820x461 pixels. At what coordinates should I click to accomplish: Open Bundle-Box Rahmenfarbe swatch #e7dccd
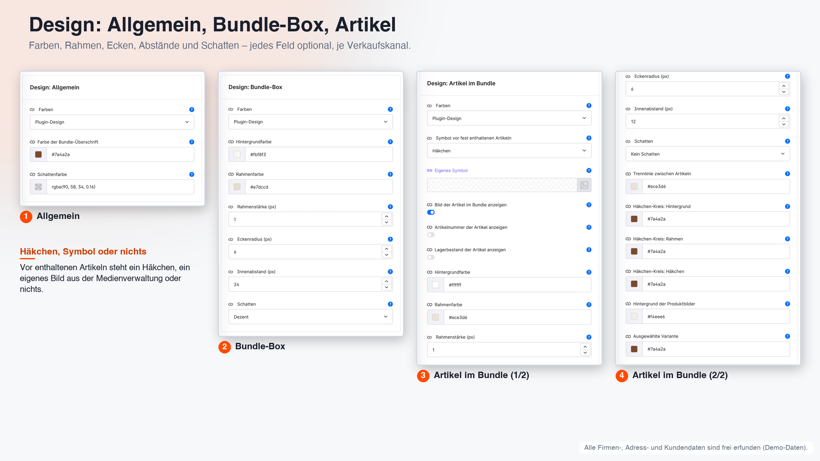(237, 187)
